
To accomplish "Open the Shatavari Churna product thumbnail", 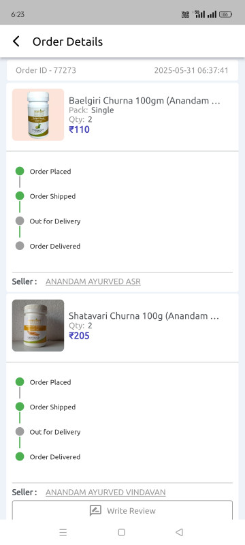I will [x=38, y=326].
